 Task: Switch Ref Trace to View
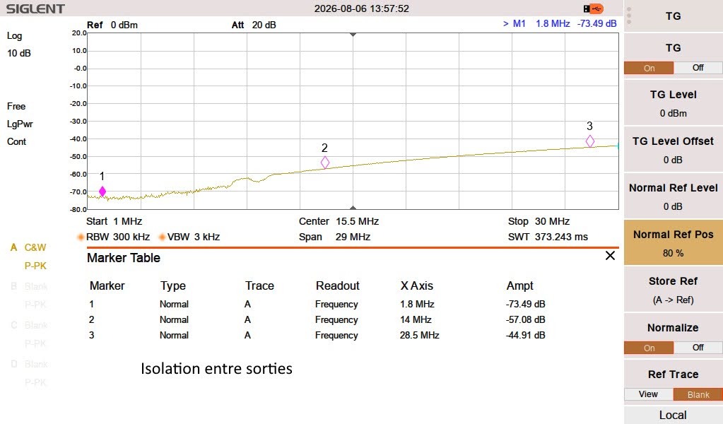pos(648,394)
